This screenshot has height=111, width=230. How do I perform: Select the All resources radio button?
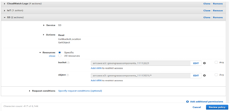click(x=60, y=56)
